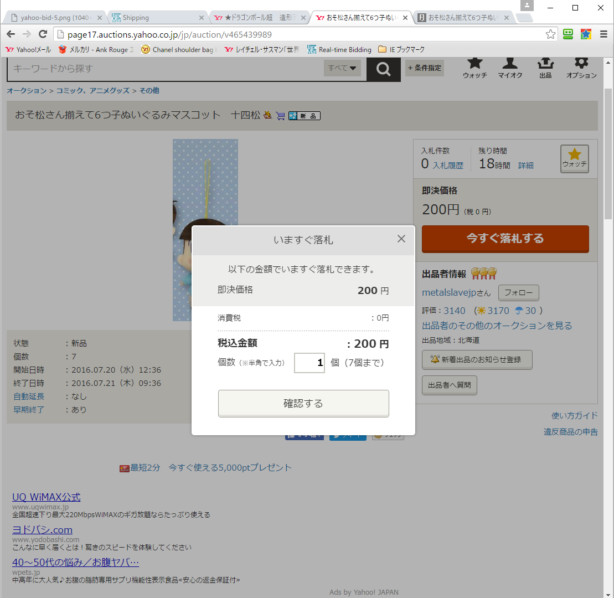The width and height of the screenshot is (614, 598).
Task: Open the オプション gear icon
Action: pos(581,68)
